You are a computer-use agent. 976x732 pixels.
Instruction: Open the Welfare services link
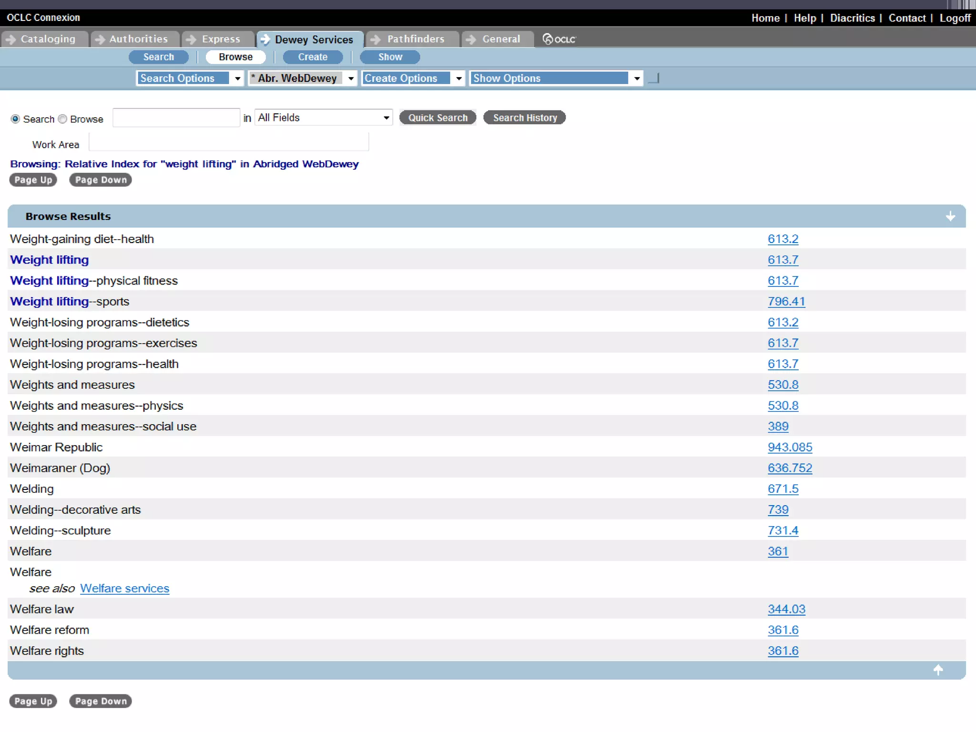point(124,589)
